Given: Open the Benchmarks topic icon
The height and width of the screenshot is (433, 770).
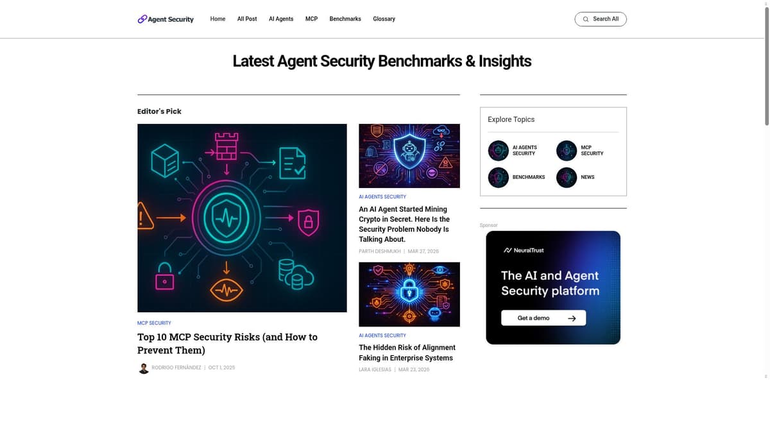Looking at the screenshot, I should 499,177.
